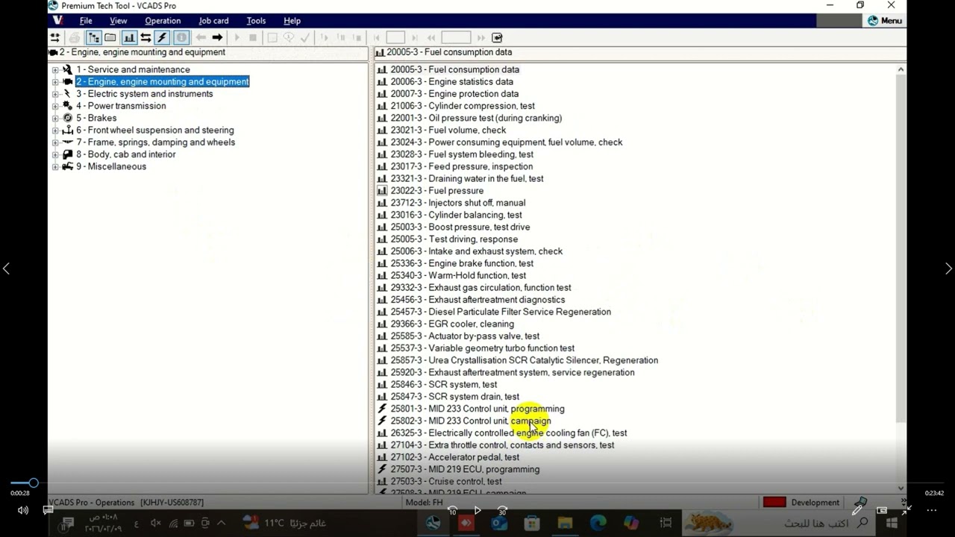This screenshot has width=955, height=537.
Task: Skip back 10 seconds in video
Action: (x=452, y=511)
